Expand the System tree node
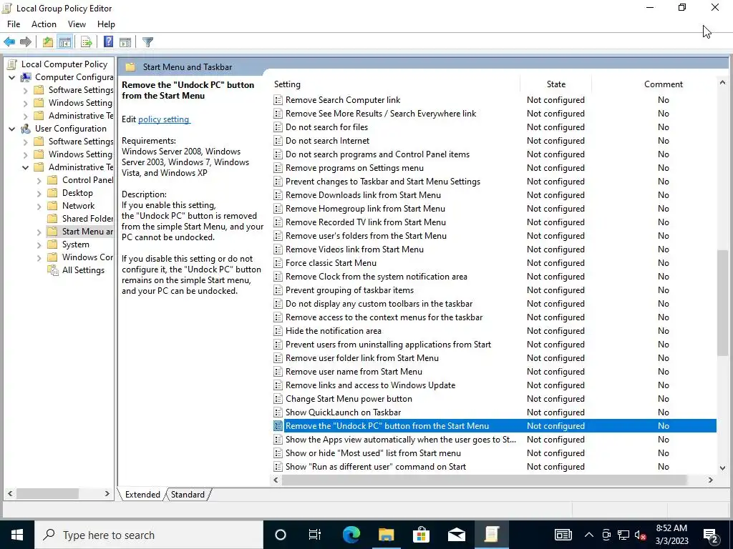This screenshot has width=733, height=549. pyautogui.click(x=39, y=244)
